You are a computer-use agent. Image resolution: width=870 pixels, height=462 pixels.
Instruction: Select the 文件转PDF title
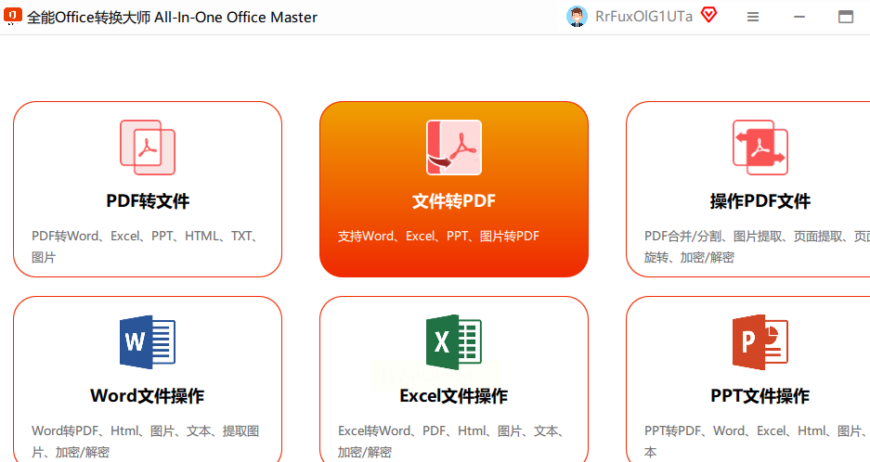click(454, 200)
